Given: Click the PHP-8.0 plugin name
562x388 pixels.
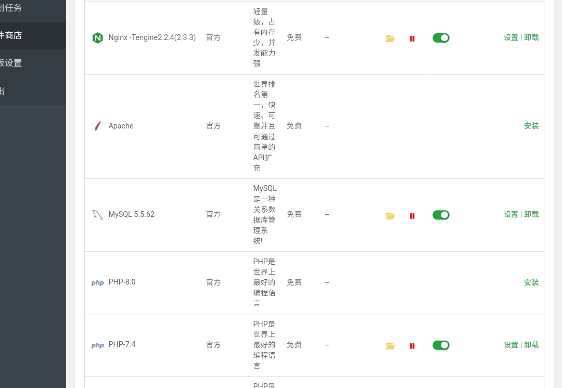Looking at the screenshot, I should pyautogui.click(x=122, y=282).
